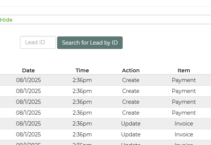Select the date in fourth table row
Image resolution: width=211 pixels, height=145 pixels.
29,113
